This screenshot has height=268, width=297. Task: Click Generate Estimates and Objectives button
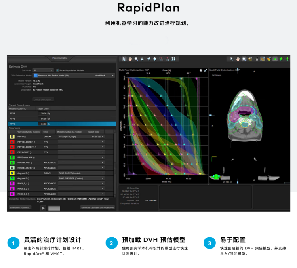[x=97, y=207]
